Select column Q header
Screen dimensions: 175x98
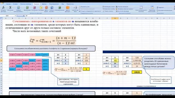point(115,18)
